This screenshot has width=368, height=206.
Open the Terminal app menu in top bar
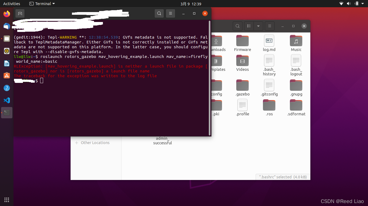coord(42,4)
